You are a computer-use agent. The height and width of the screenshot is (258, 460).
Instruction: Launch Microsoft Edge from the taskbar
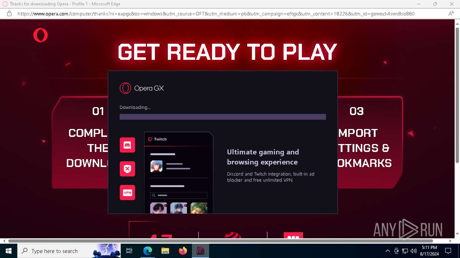coord(147,251)
